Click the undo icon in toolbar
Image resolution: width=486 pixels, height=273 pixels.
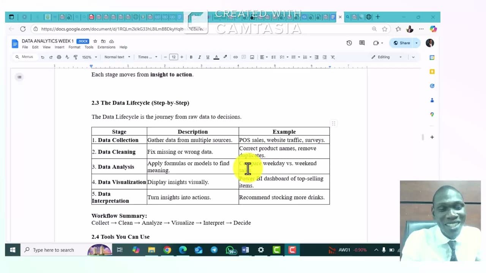coord(43,57)
